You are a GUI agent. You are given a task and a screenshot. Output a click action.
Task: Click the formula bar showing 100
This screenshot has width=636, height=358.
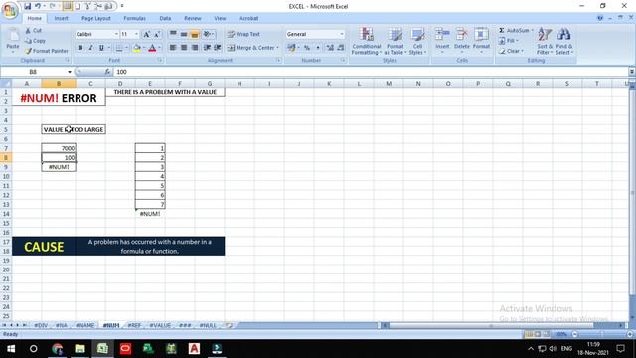pos(371,72)
